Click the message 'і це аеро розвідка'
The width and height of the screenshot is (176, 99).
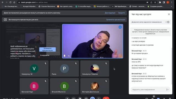pyautogui.click(x=138, y=42)
